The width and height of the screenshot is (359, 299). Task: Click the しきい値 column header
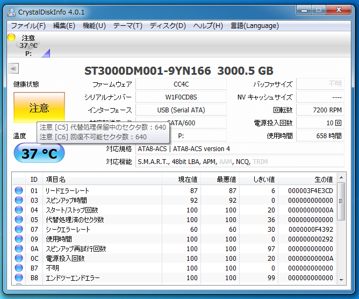click(x=259, y=179)
